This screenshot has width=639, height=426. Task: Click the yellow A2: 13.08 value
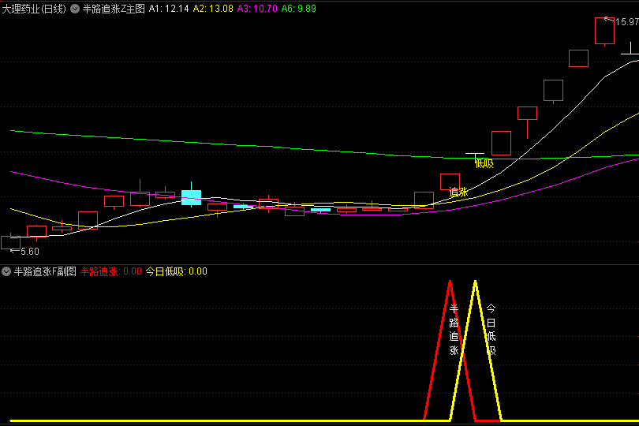pyautogui.click(x=214, y=9)
